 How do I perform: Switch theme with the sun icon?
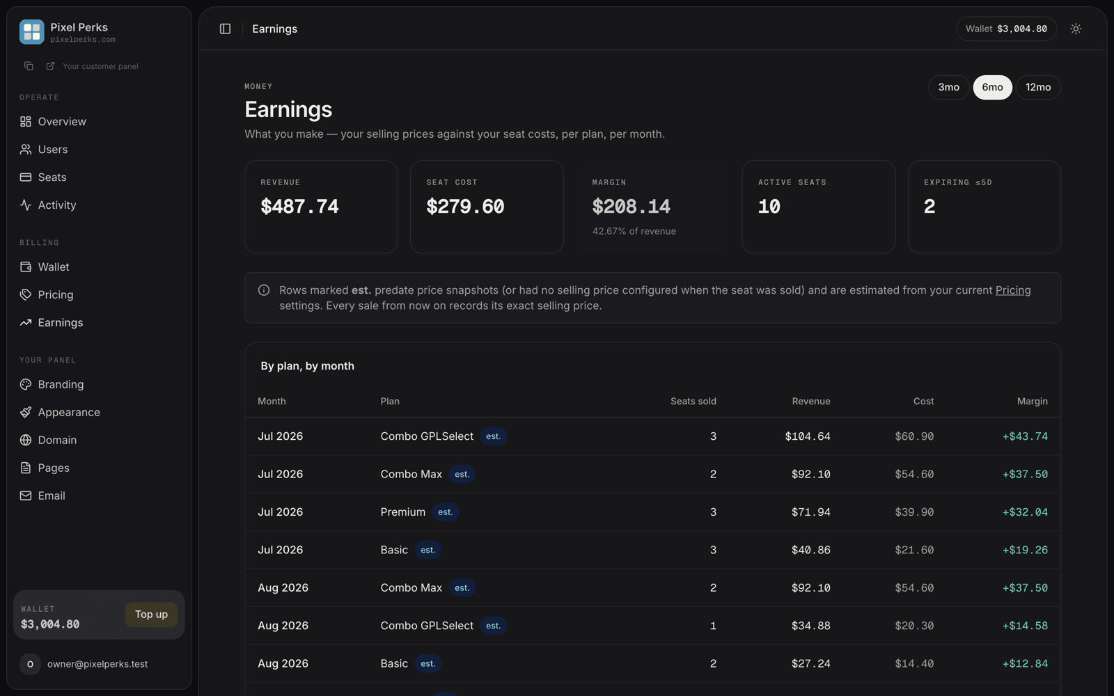tap(1076, 29)
